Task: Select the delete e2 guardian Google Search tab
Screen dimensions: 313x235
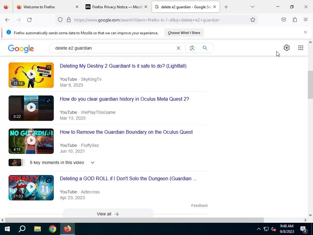Action: coord(186,7)
